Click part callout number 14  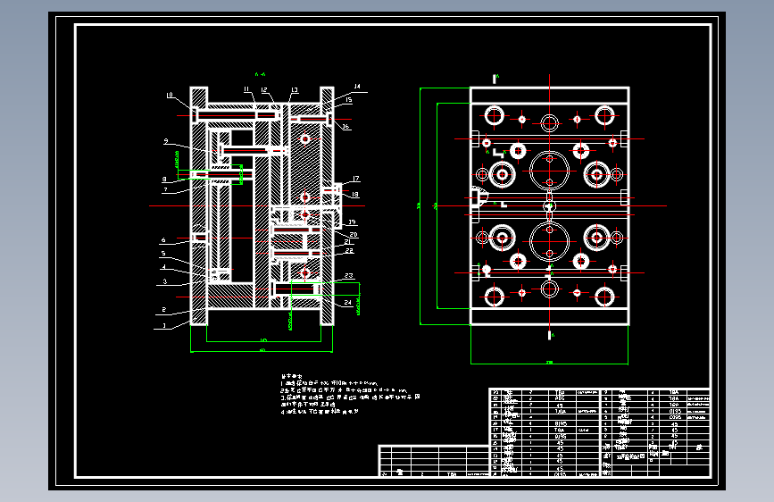(357, 87)
